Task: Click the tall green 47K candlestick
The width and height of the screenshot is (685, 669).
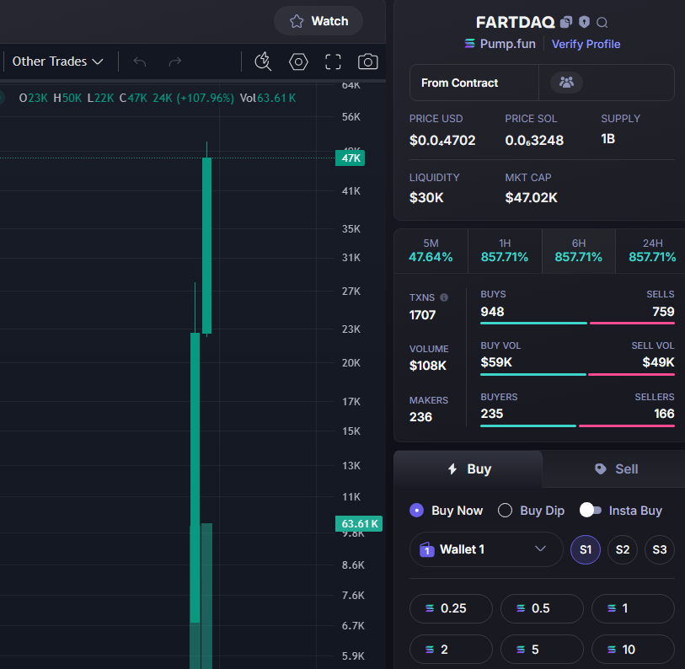Action: pos(206,244)
